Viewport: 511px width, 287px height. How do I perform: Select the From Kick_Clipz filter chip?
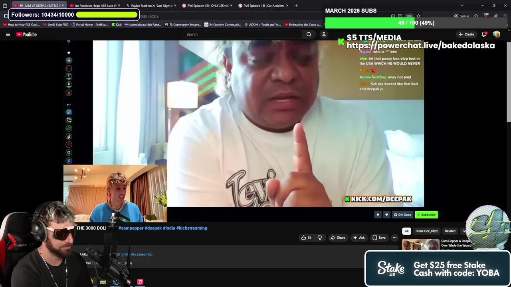click(x=426, y=231)
